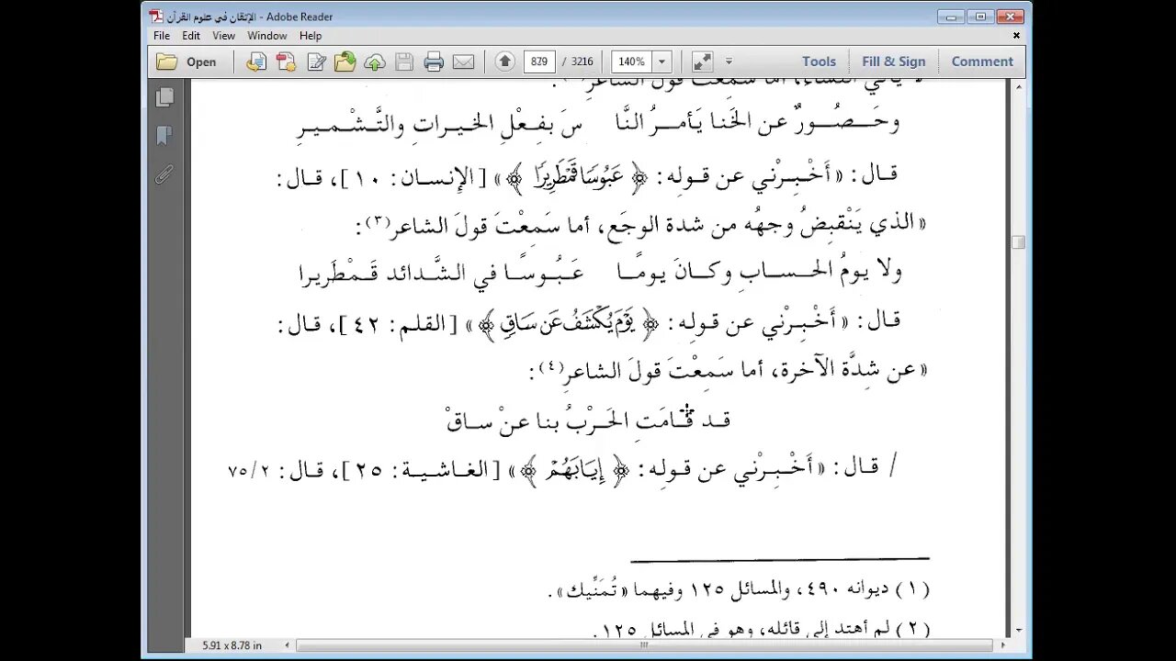Click the footnote line starting with (١)
The height and width of the screenshot is (661, 1176).
pyautogui.click(x=738, y=591)
